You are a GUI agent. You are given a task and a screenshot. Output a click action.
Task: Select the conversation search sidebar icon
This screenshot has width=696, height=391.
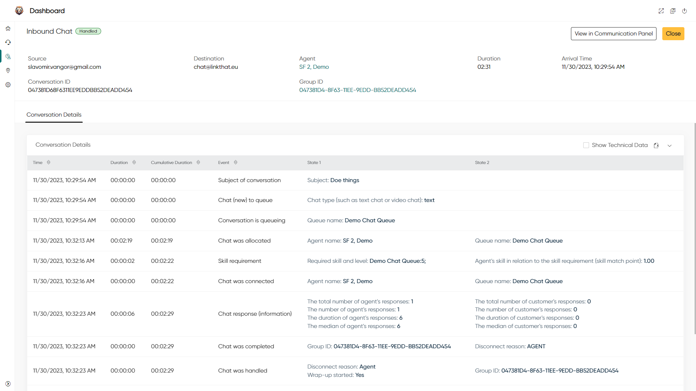point(8,56)
